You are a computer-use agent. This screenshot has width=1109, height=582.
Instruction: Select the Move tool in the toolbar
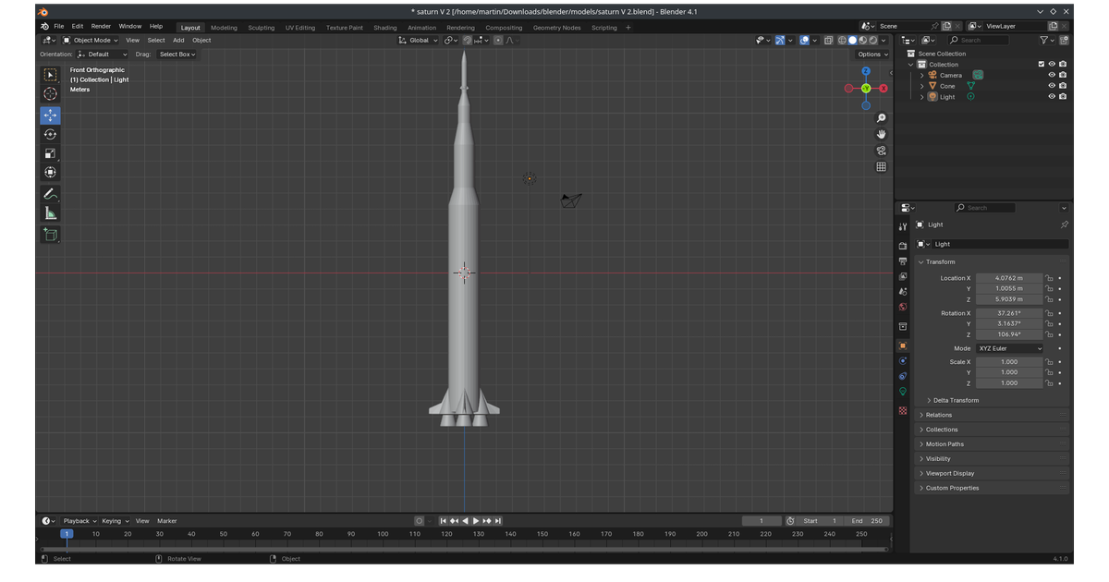(50, 115)
